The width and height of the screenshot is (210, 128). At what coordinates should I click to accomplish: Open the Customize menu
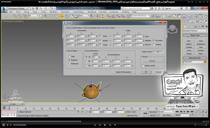coord(114,12)
